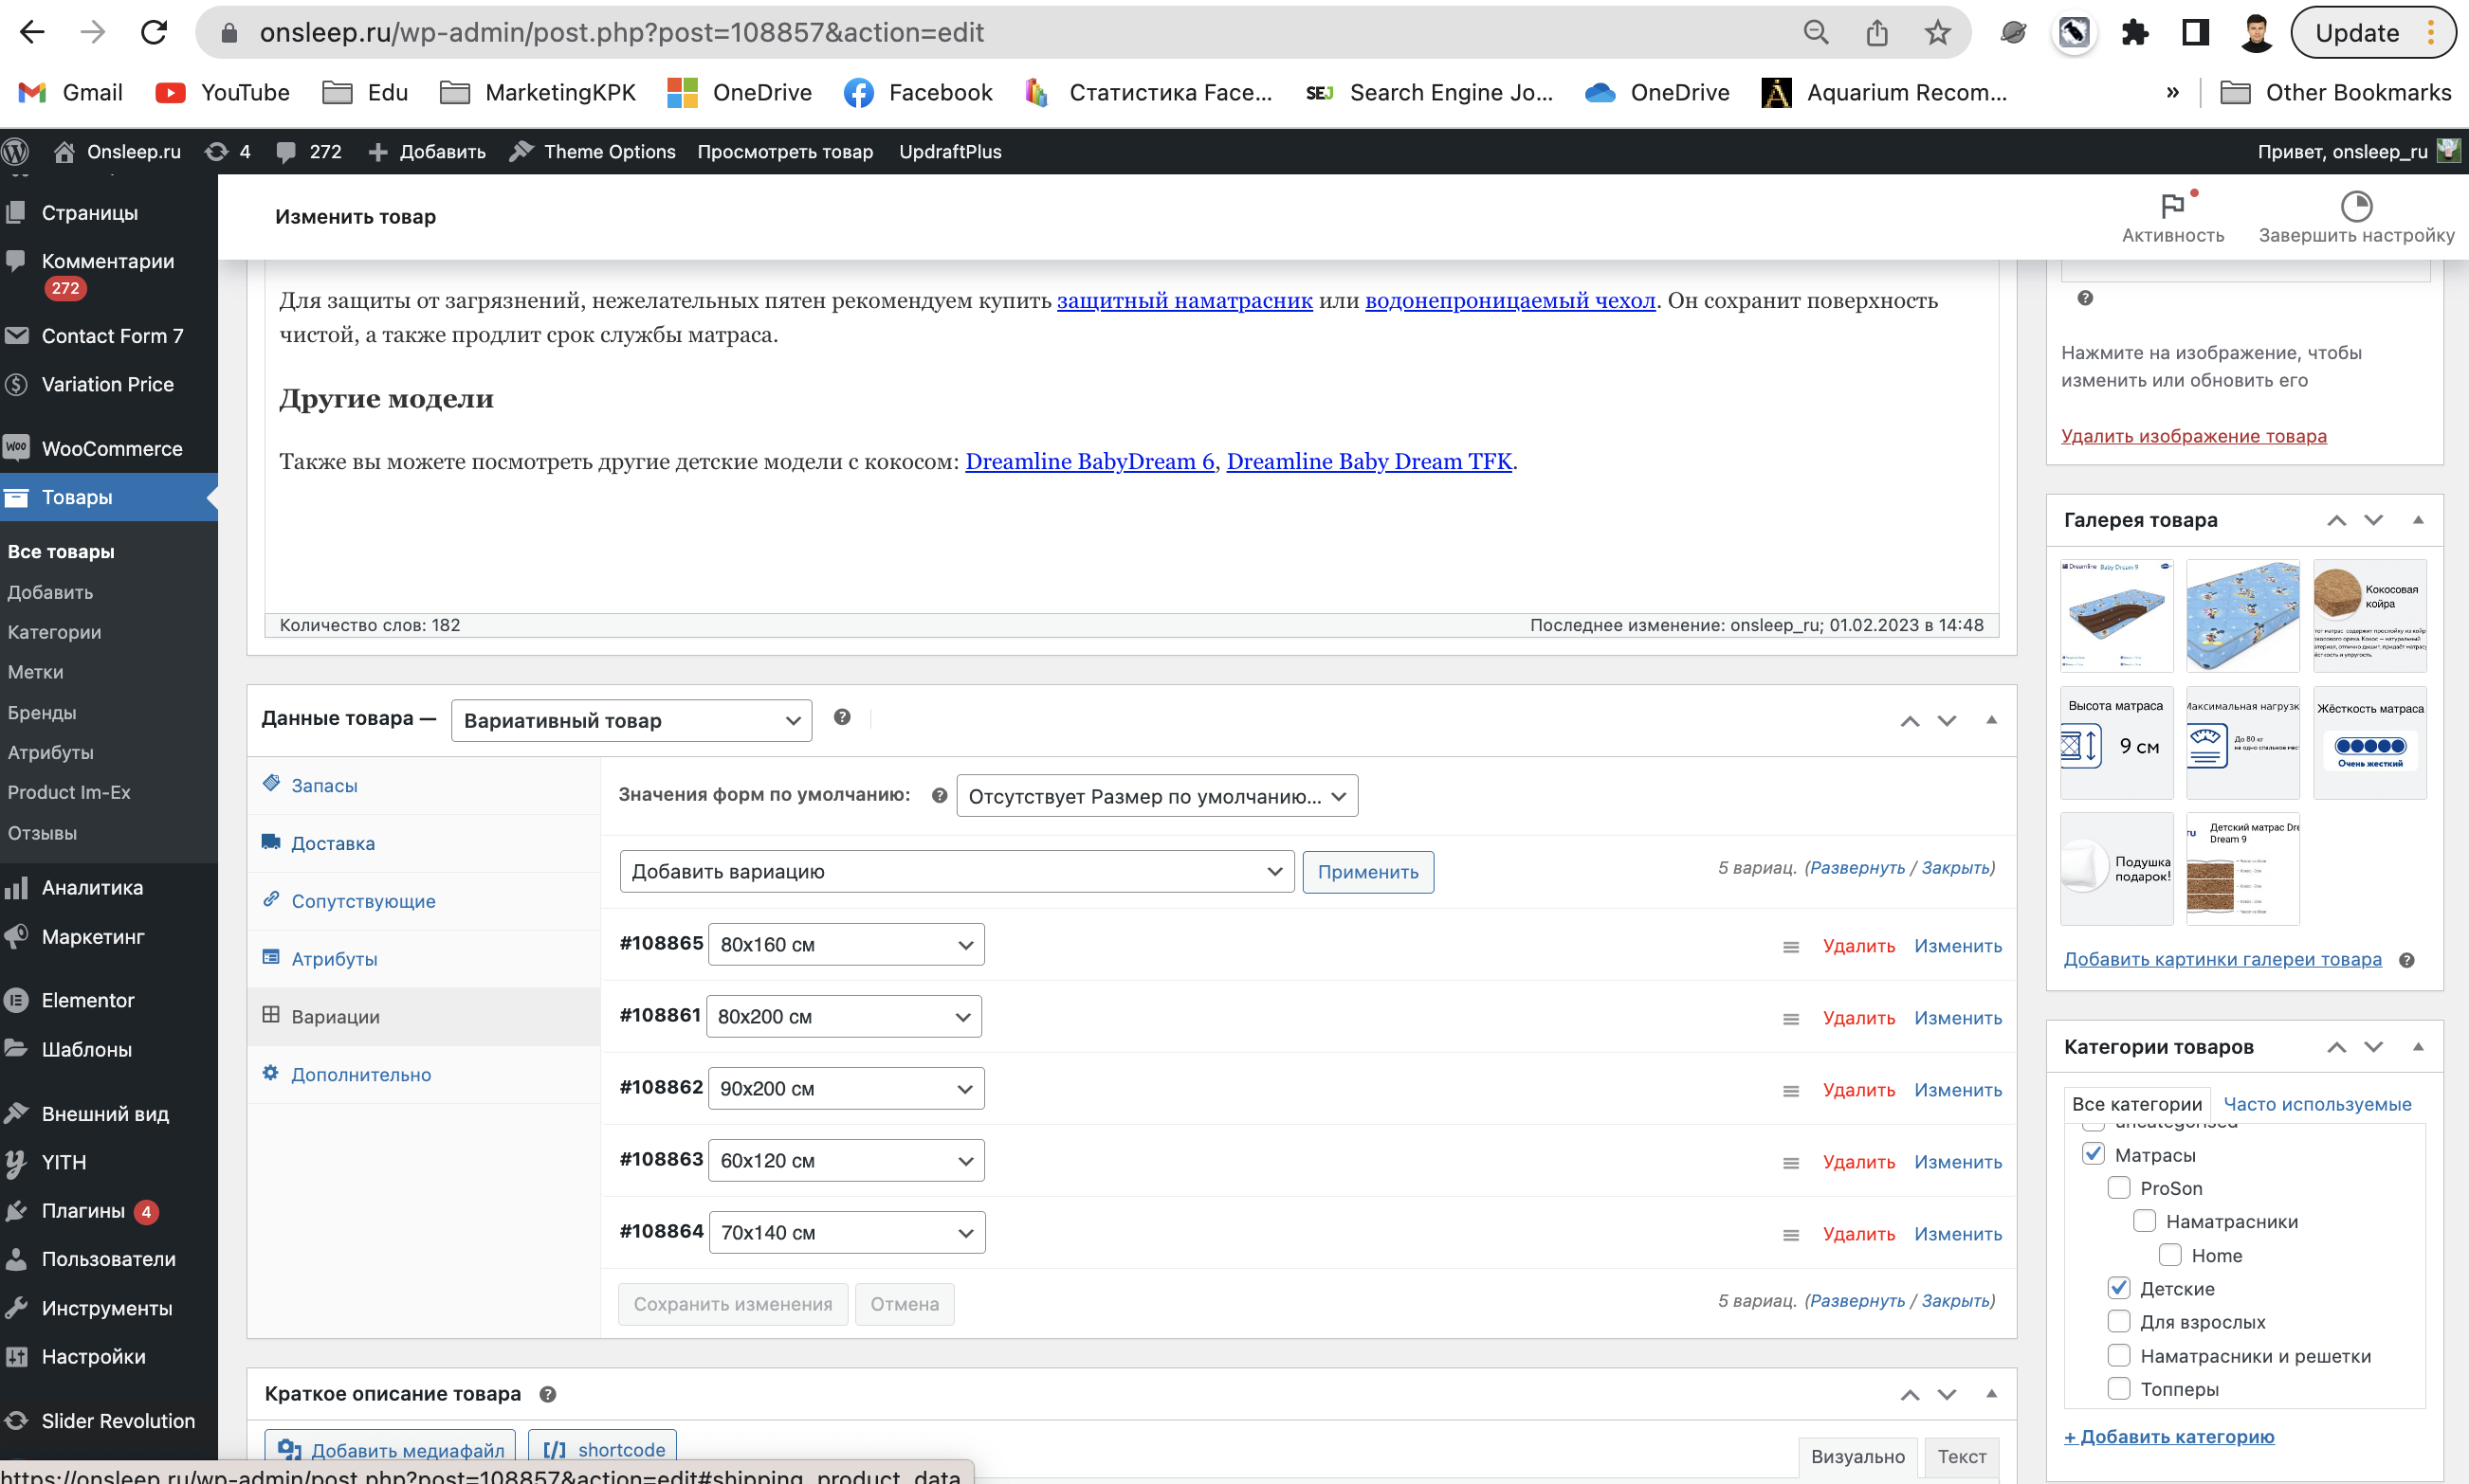2469x1484 pixels.
Task: Open size dropdown showing 80x160 см
Action: pos(847,944)
